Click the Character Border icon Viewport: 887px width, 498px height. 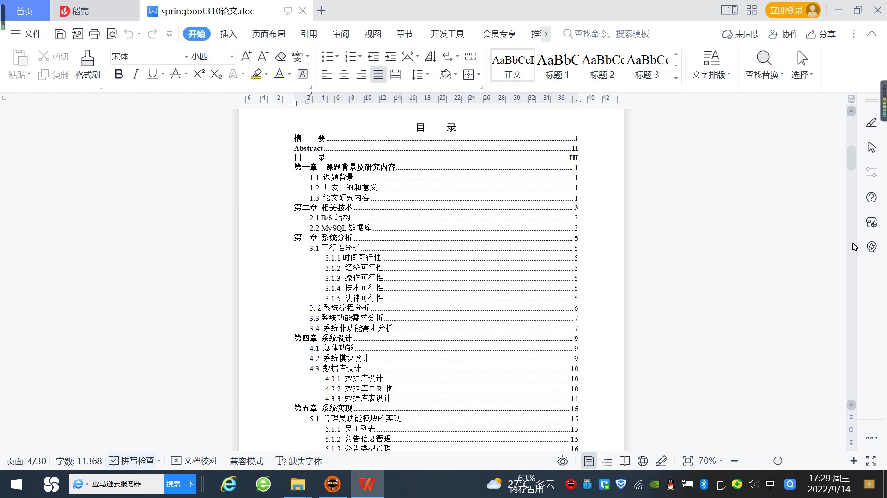click(303, 74)
